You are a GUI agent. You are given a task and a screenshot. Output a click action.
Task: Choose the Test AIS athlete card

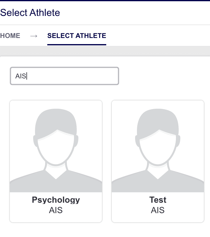[158, 161]
